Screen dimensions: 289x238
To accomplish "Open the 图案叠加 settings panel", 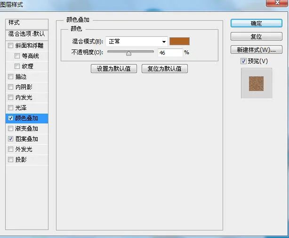I will click(x=27, y=139).
